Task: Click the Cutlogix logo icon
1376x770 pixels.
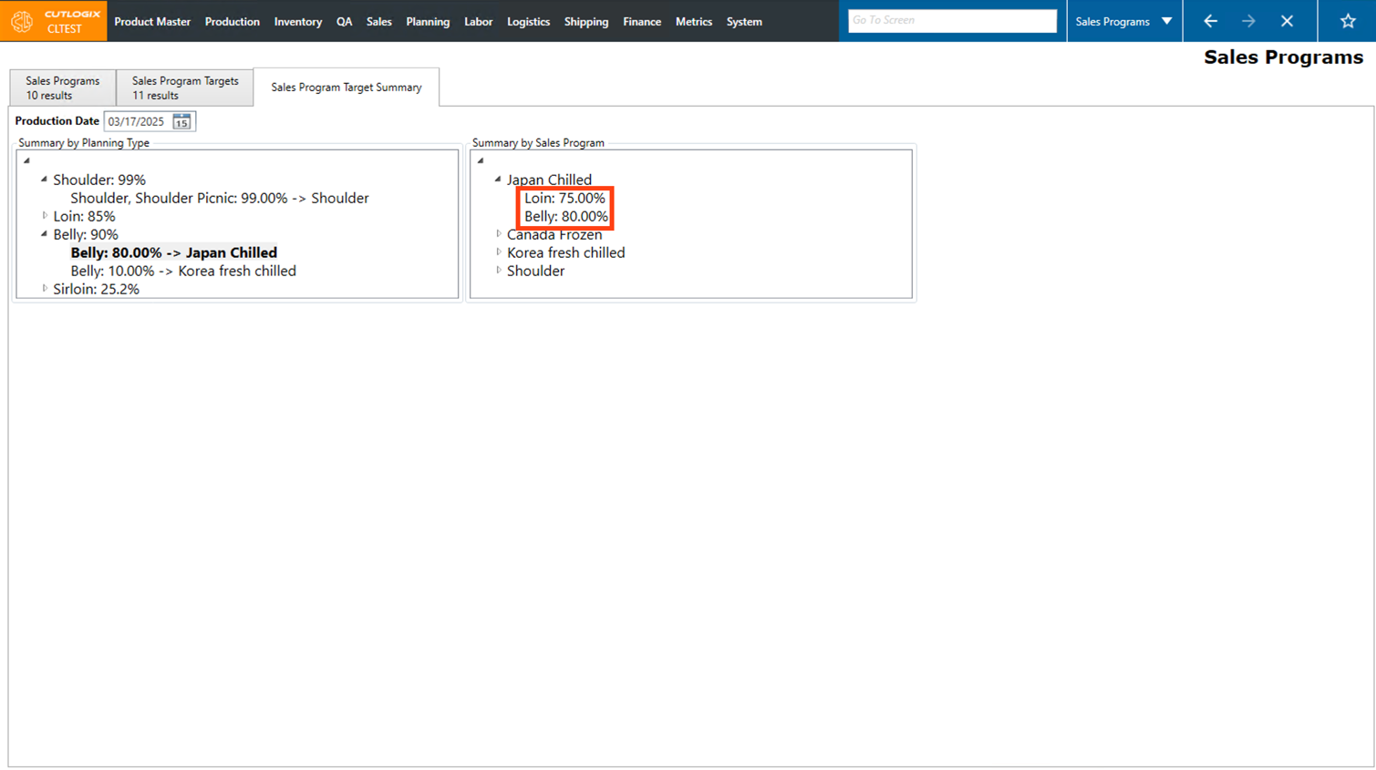Action: (x=22, y=21)
